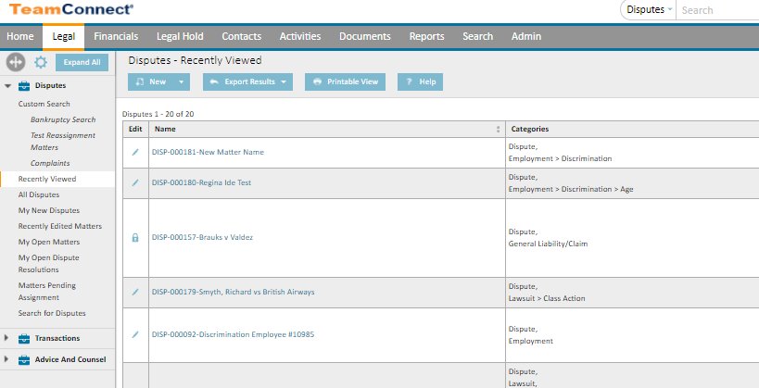Click 'Lawsuit > Class Action' category text

pos(547,298)
